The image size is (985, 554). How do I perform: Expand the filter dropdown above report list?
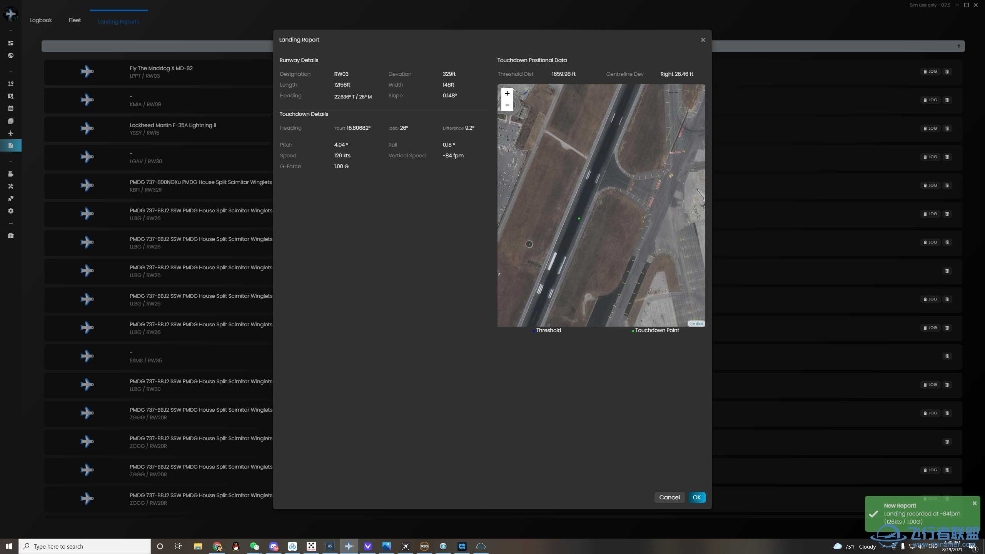coord(958,46)
